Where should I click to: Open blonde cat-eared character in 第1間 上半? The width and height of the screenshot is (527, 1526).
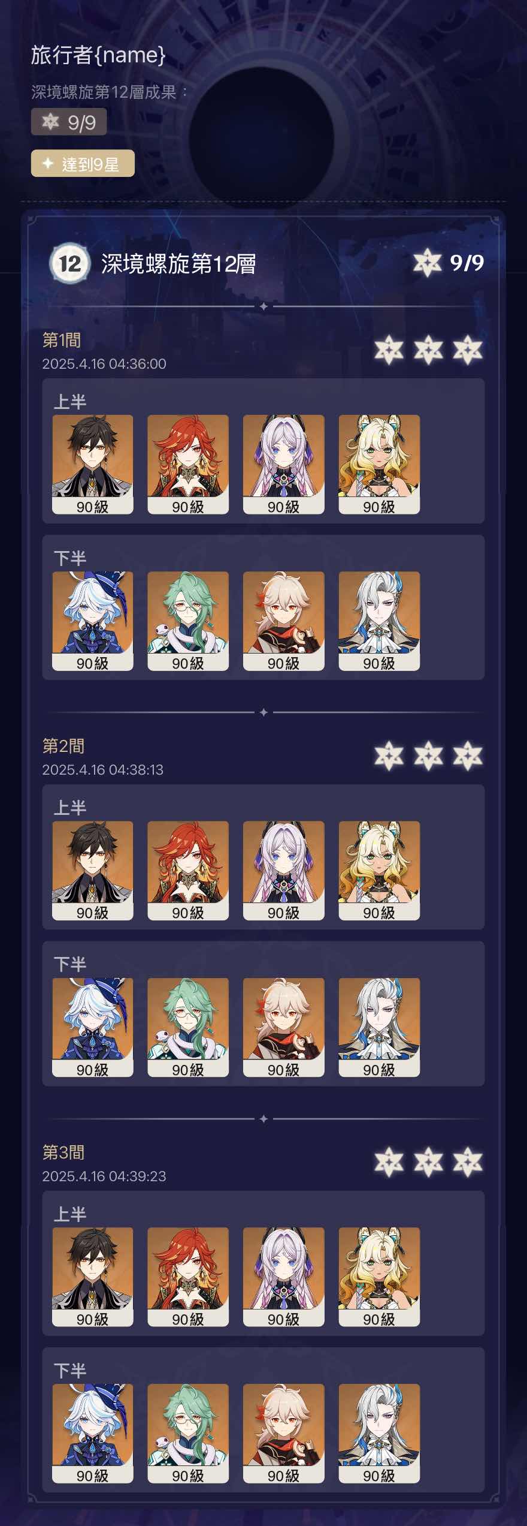[x=379, y=465]
